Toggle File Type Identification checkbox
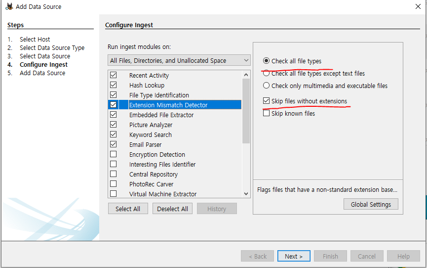Screen dimensions: 427x268 click(113, 95)
